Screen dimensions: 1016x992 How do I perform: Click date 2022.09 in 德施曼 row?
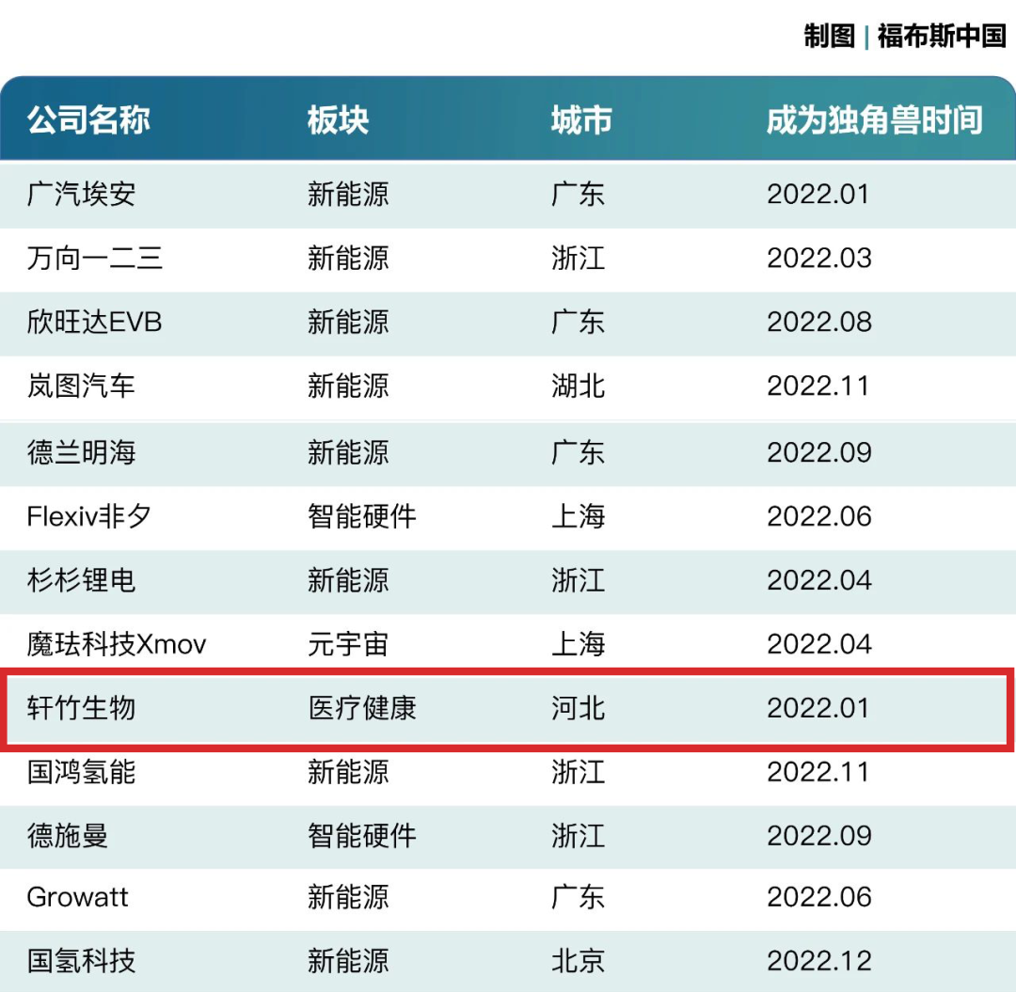[819, 835]
